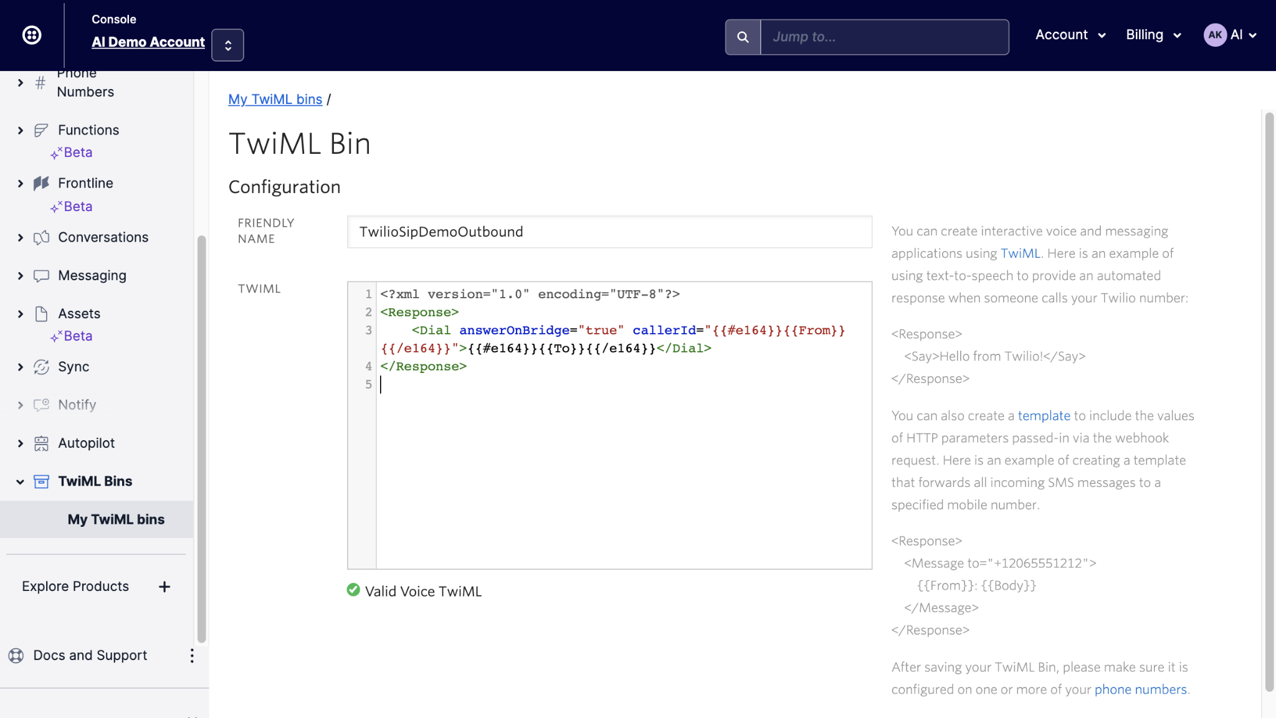The image size is (1276, 718).
Task: Click the Twilio logo home icon
Action: point(32,35)
